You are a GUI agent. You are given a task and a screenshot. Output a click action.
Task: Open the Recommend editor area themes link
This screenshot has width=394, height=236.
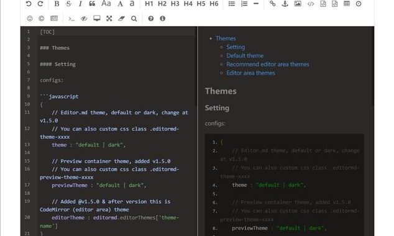pyautogui.click(x=268, y=64)
